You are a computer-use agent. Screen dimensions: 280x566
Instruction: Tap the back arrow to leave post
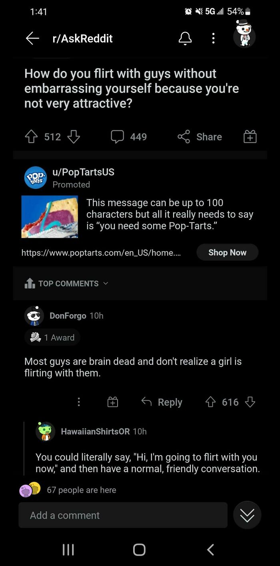[x=32, y=38]
